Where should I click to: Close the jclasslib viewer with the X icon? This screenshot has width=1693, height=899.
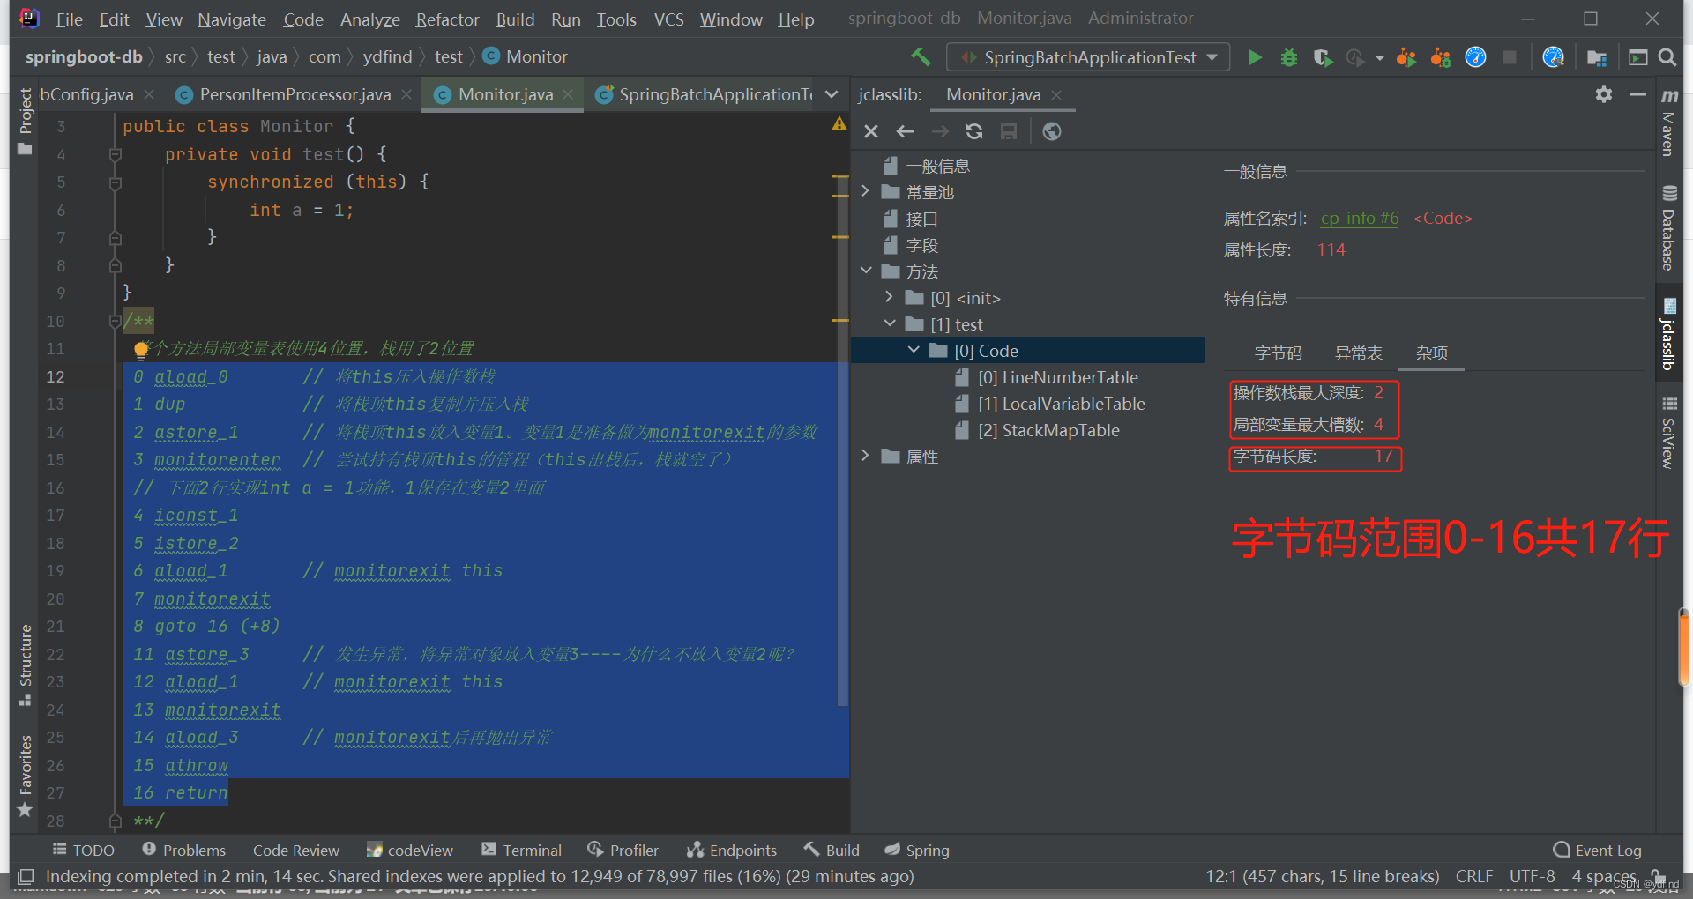pos(871,131)
